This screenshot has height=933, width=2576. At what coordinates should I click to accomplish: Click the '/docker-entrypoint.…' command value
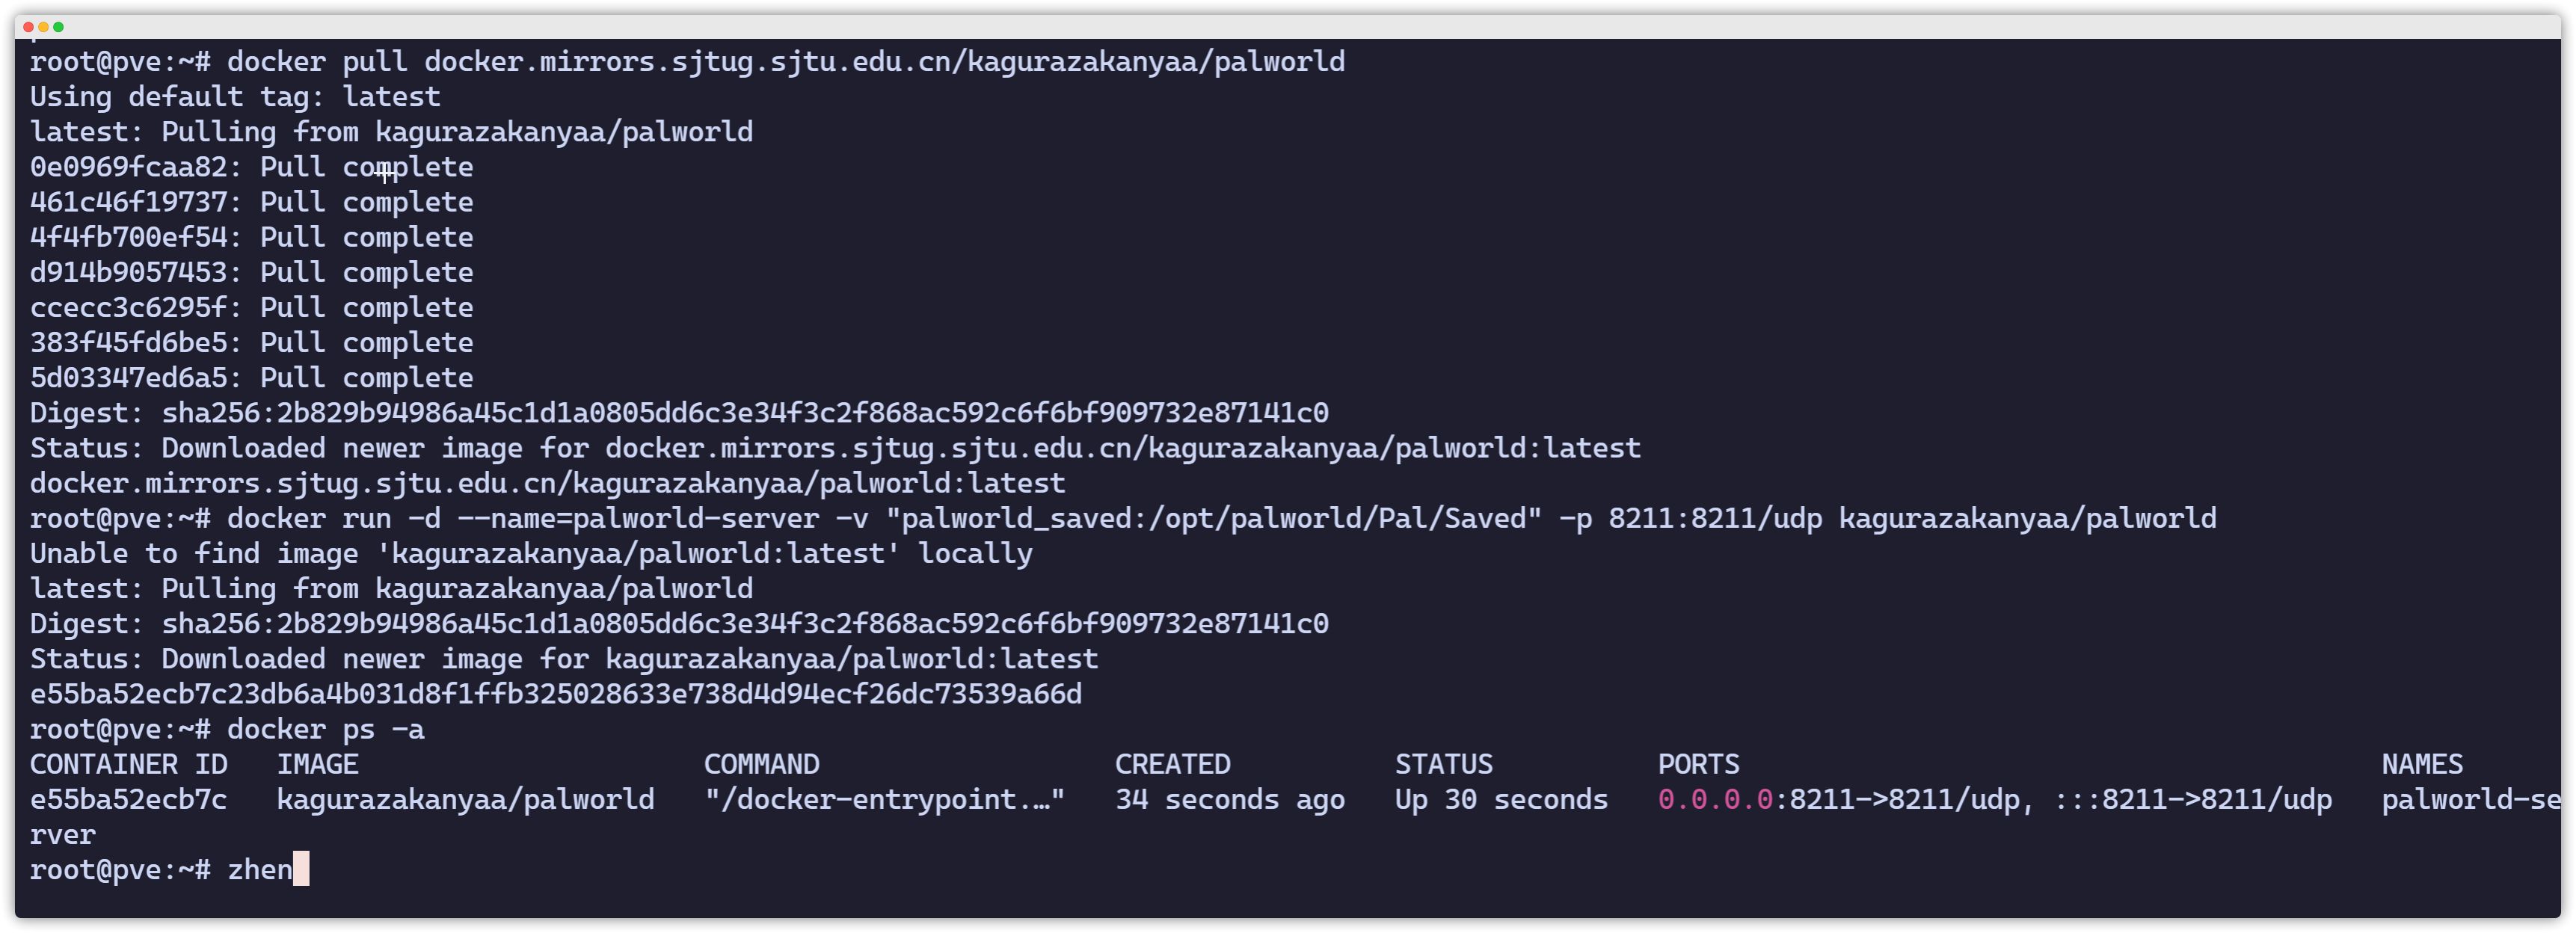884,799
